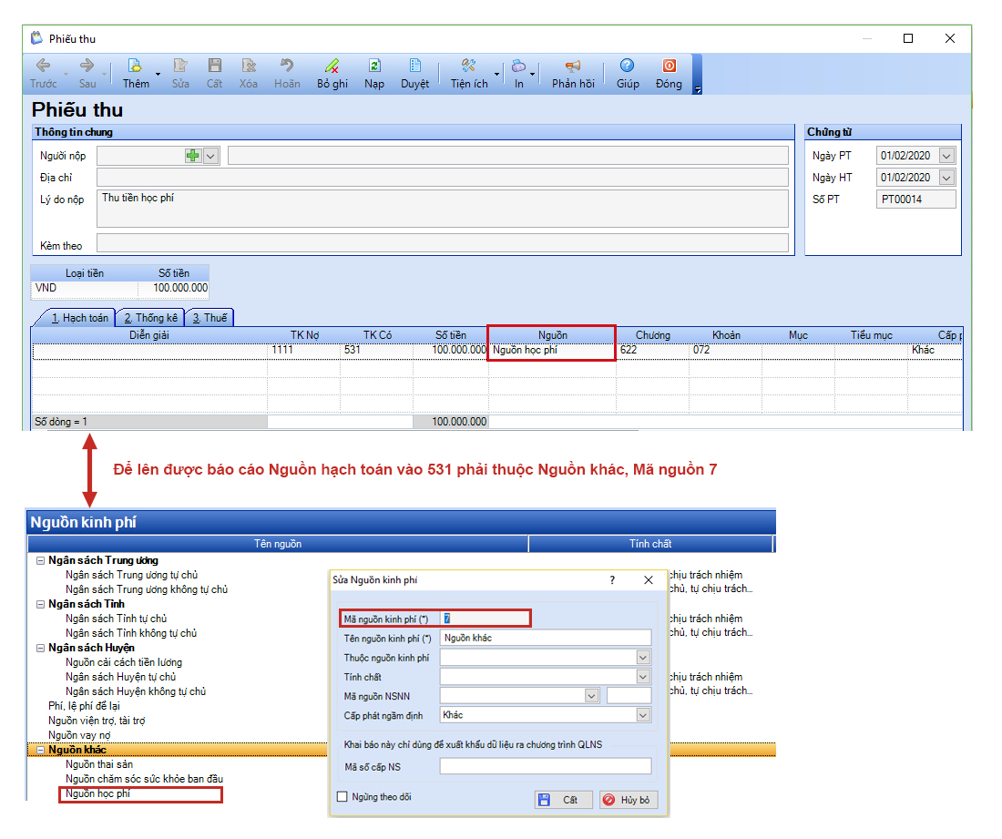Send feedback with Phản hồi
Screen dimensions: 1002x839
point(573,74)
